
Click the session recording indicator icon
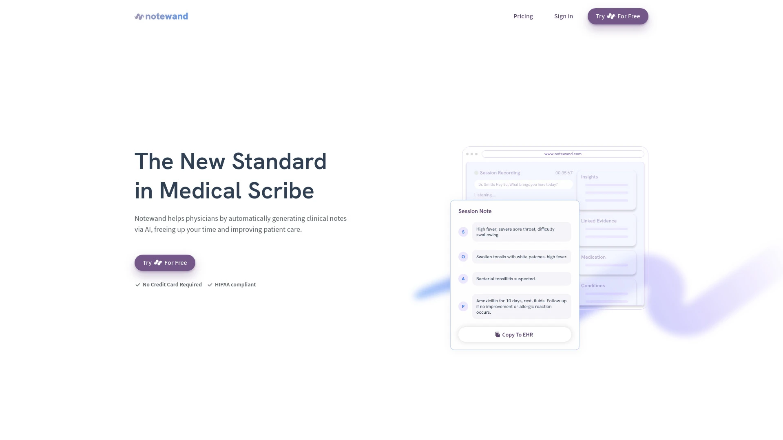click(476, 172)
